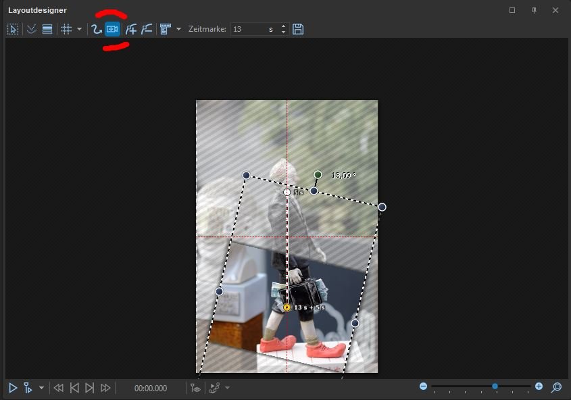Click the selection frame tool icon
The width and height of the screenshot is (571, 400).
(x=13, y=29)
